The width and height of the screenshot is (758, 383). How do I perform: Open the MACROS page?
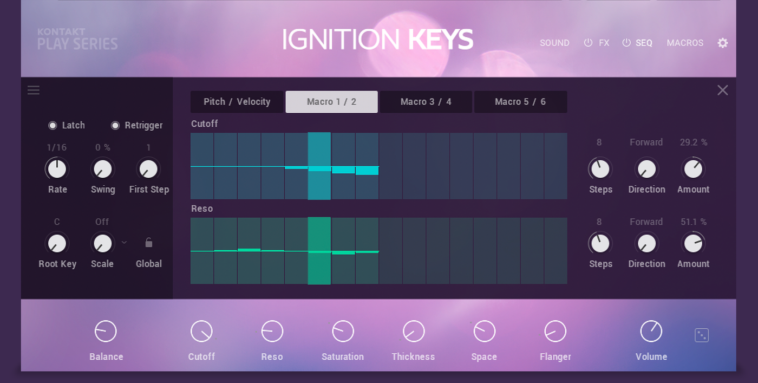(x=685, y=43)
